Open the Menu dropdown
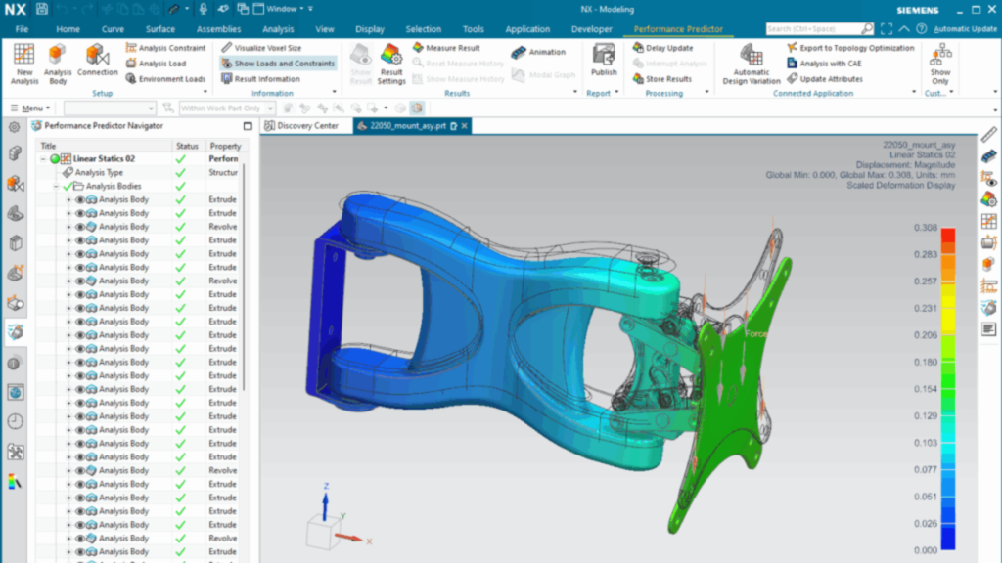The width and height of the screenshot is (1002, 563). click(x=30, y=108)
